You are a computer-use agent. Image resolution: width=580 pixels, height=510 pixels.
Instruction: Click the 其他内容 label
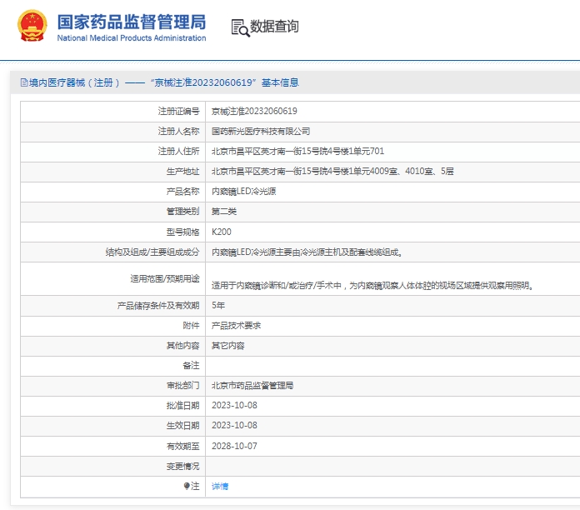click(x=182, y=346)
